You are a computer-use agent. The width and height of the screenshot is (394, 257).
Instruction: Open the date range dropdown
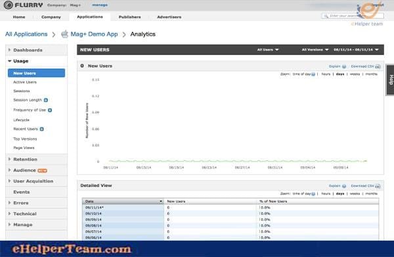356,50
